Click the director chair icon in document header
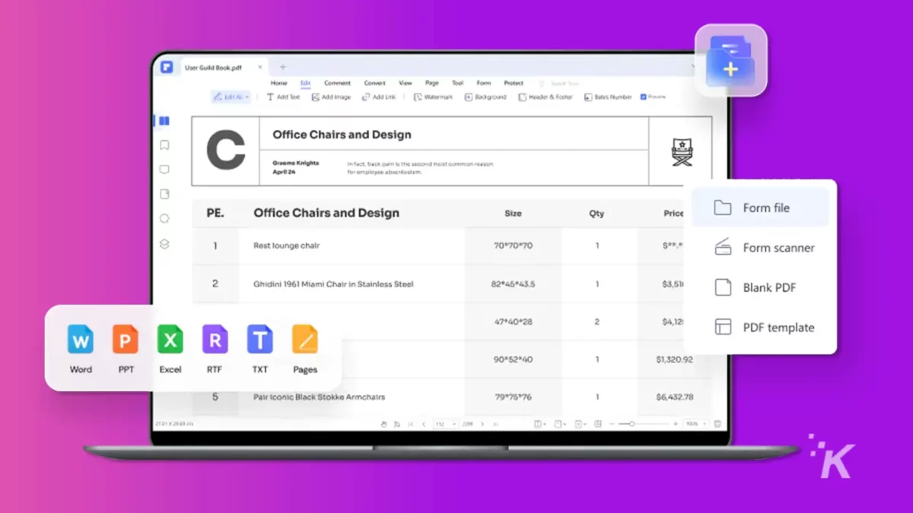Screen dimensions: 913x513 tap(682, 151)
